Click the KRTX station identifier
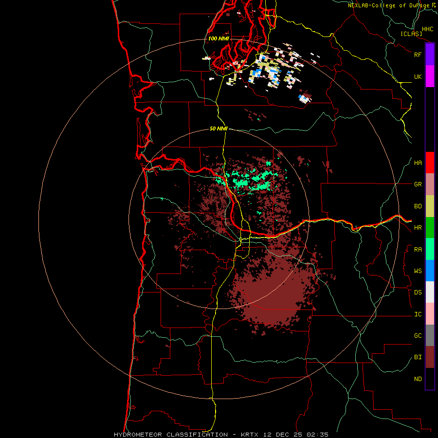The image size is (438, 438). click(x=250, y=435)
